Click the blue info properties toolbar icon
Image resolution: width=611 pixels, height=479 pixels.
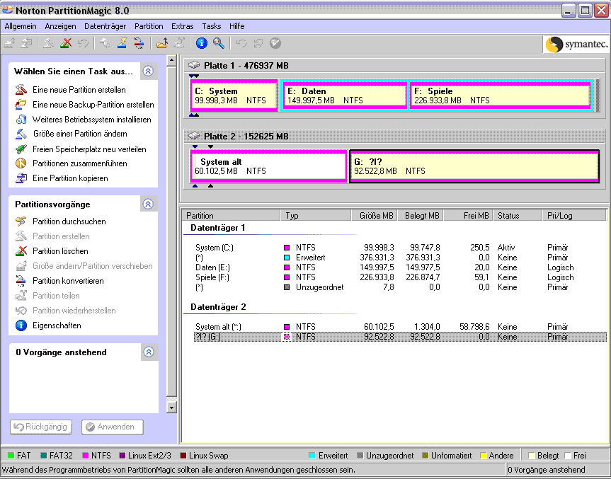[x=202, y=43]
